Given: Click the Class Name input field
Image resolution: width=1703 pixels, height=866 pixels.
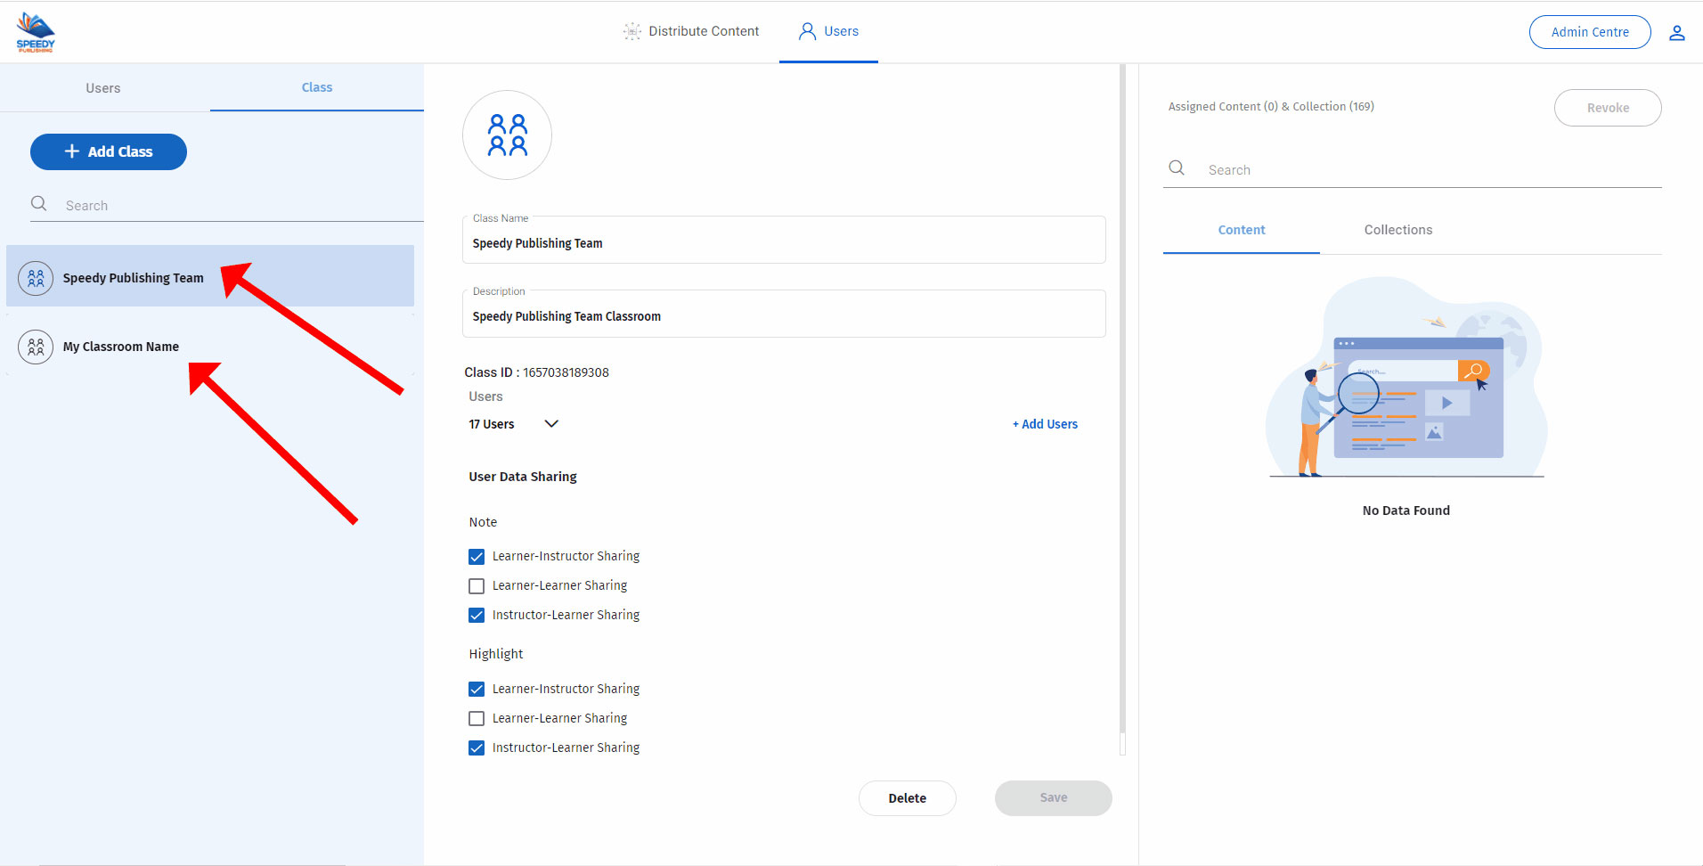Looking at the screenshot, I should [784, 241].
